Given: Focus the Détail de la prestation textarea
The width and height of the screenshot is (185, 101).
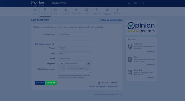Looking at the screenshot, I should [75, 70].
